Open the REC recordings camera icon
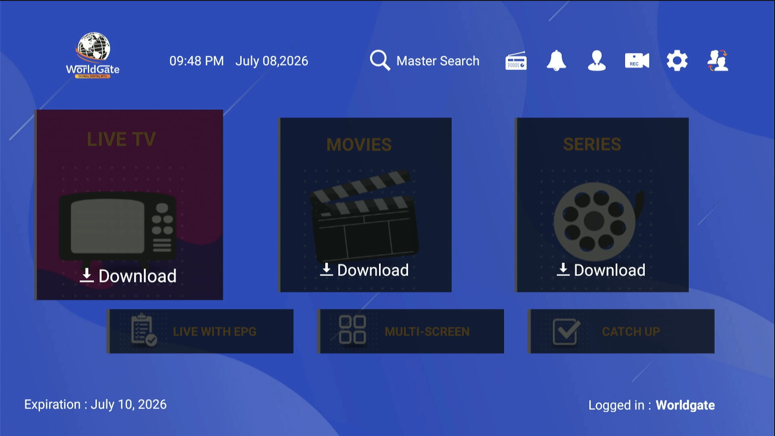This screenshot has height=436, width=775. coord(637,60)
